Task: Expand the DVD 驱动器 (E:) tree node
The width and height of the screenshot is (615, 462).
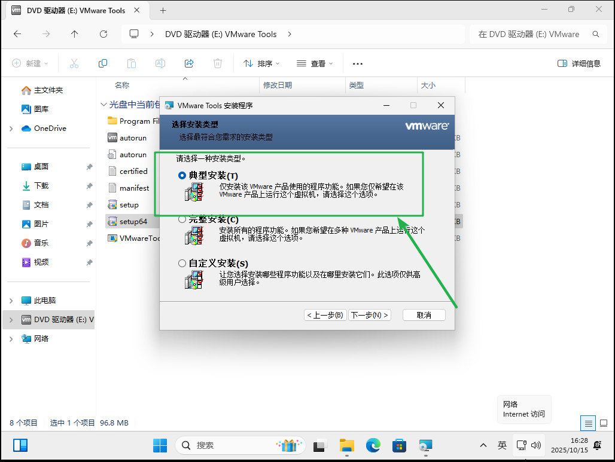Action: coord(11,320)
